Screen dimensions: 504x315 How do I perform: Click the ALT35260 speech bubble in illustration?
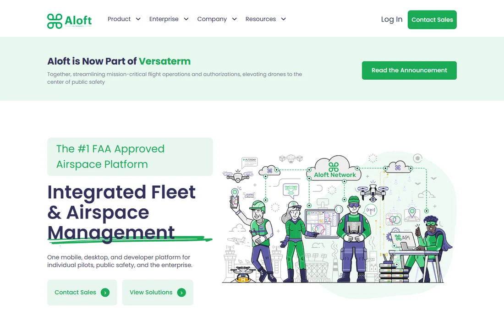tap(249, 162)
